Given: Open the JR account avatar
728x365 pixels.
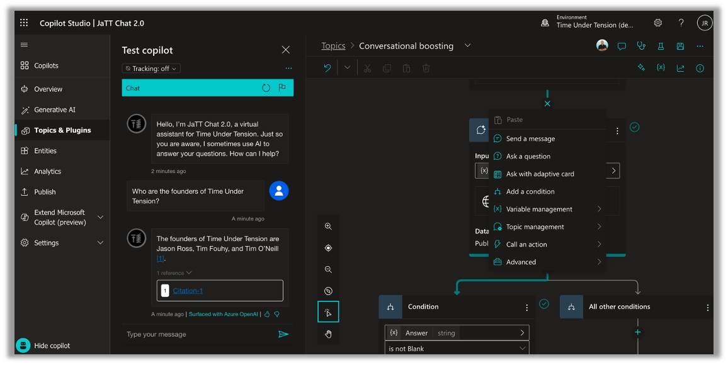Looking at the screenshot, I should click(704, 23).
